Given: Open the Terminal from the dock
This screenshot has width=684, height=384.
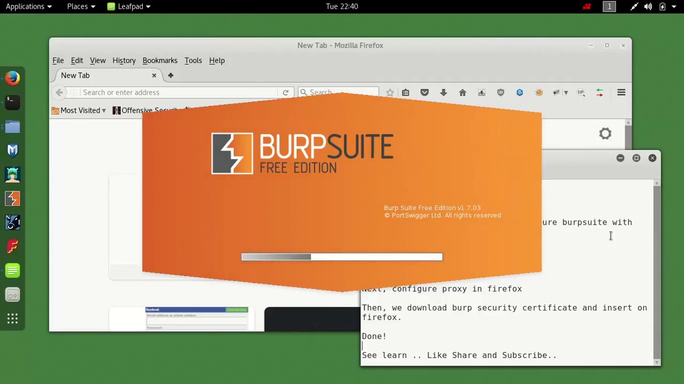Looking at the screenshot, I should pos(12,102).
